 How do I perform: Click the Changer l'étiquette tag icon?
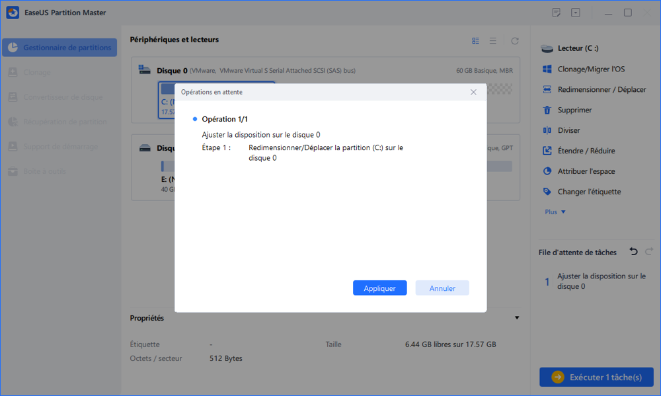[x=547, y=192]
